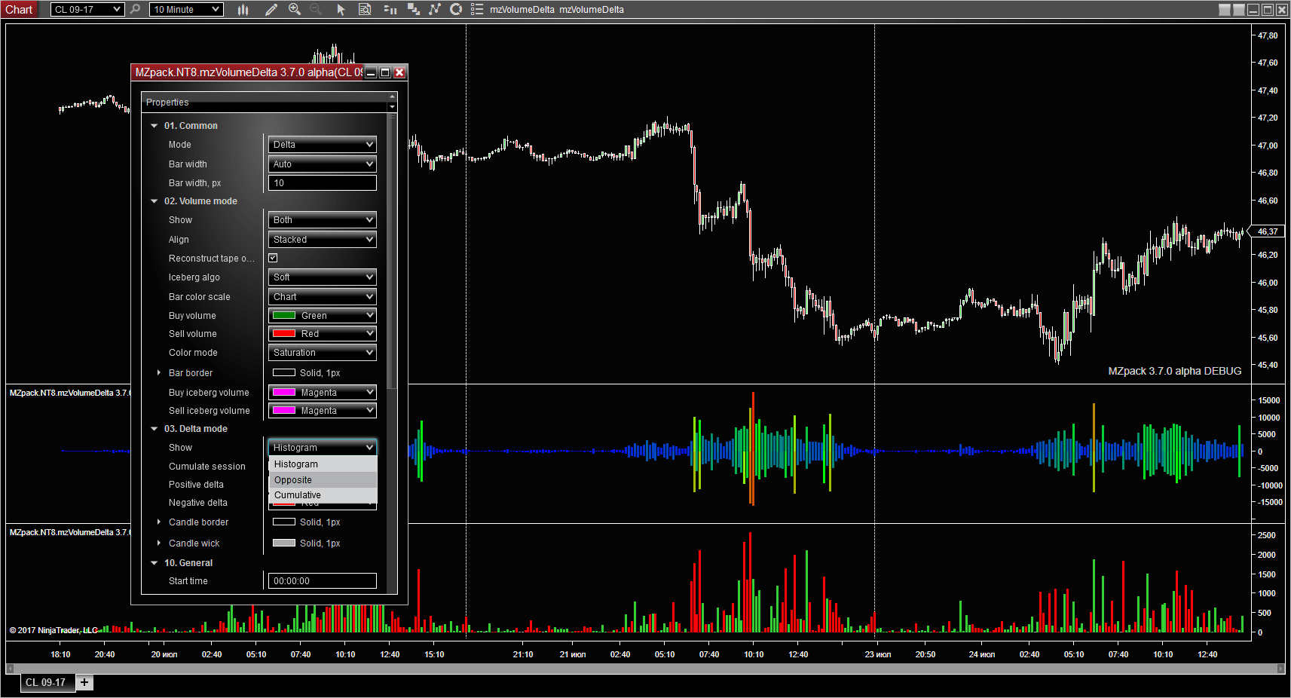This screenshot has height=698, width=1291.
Task: Toggle the Reconstruct tape checkbox
Action: [274, 259]
